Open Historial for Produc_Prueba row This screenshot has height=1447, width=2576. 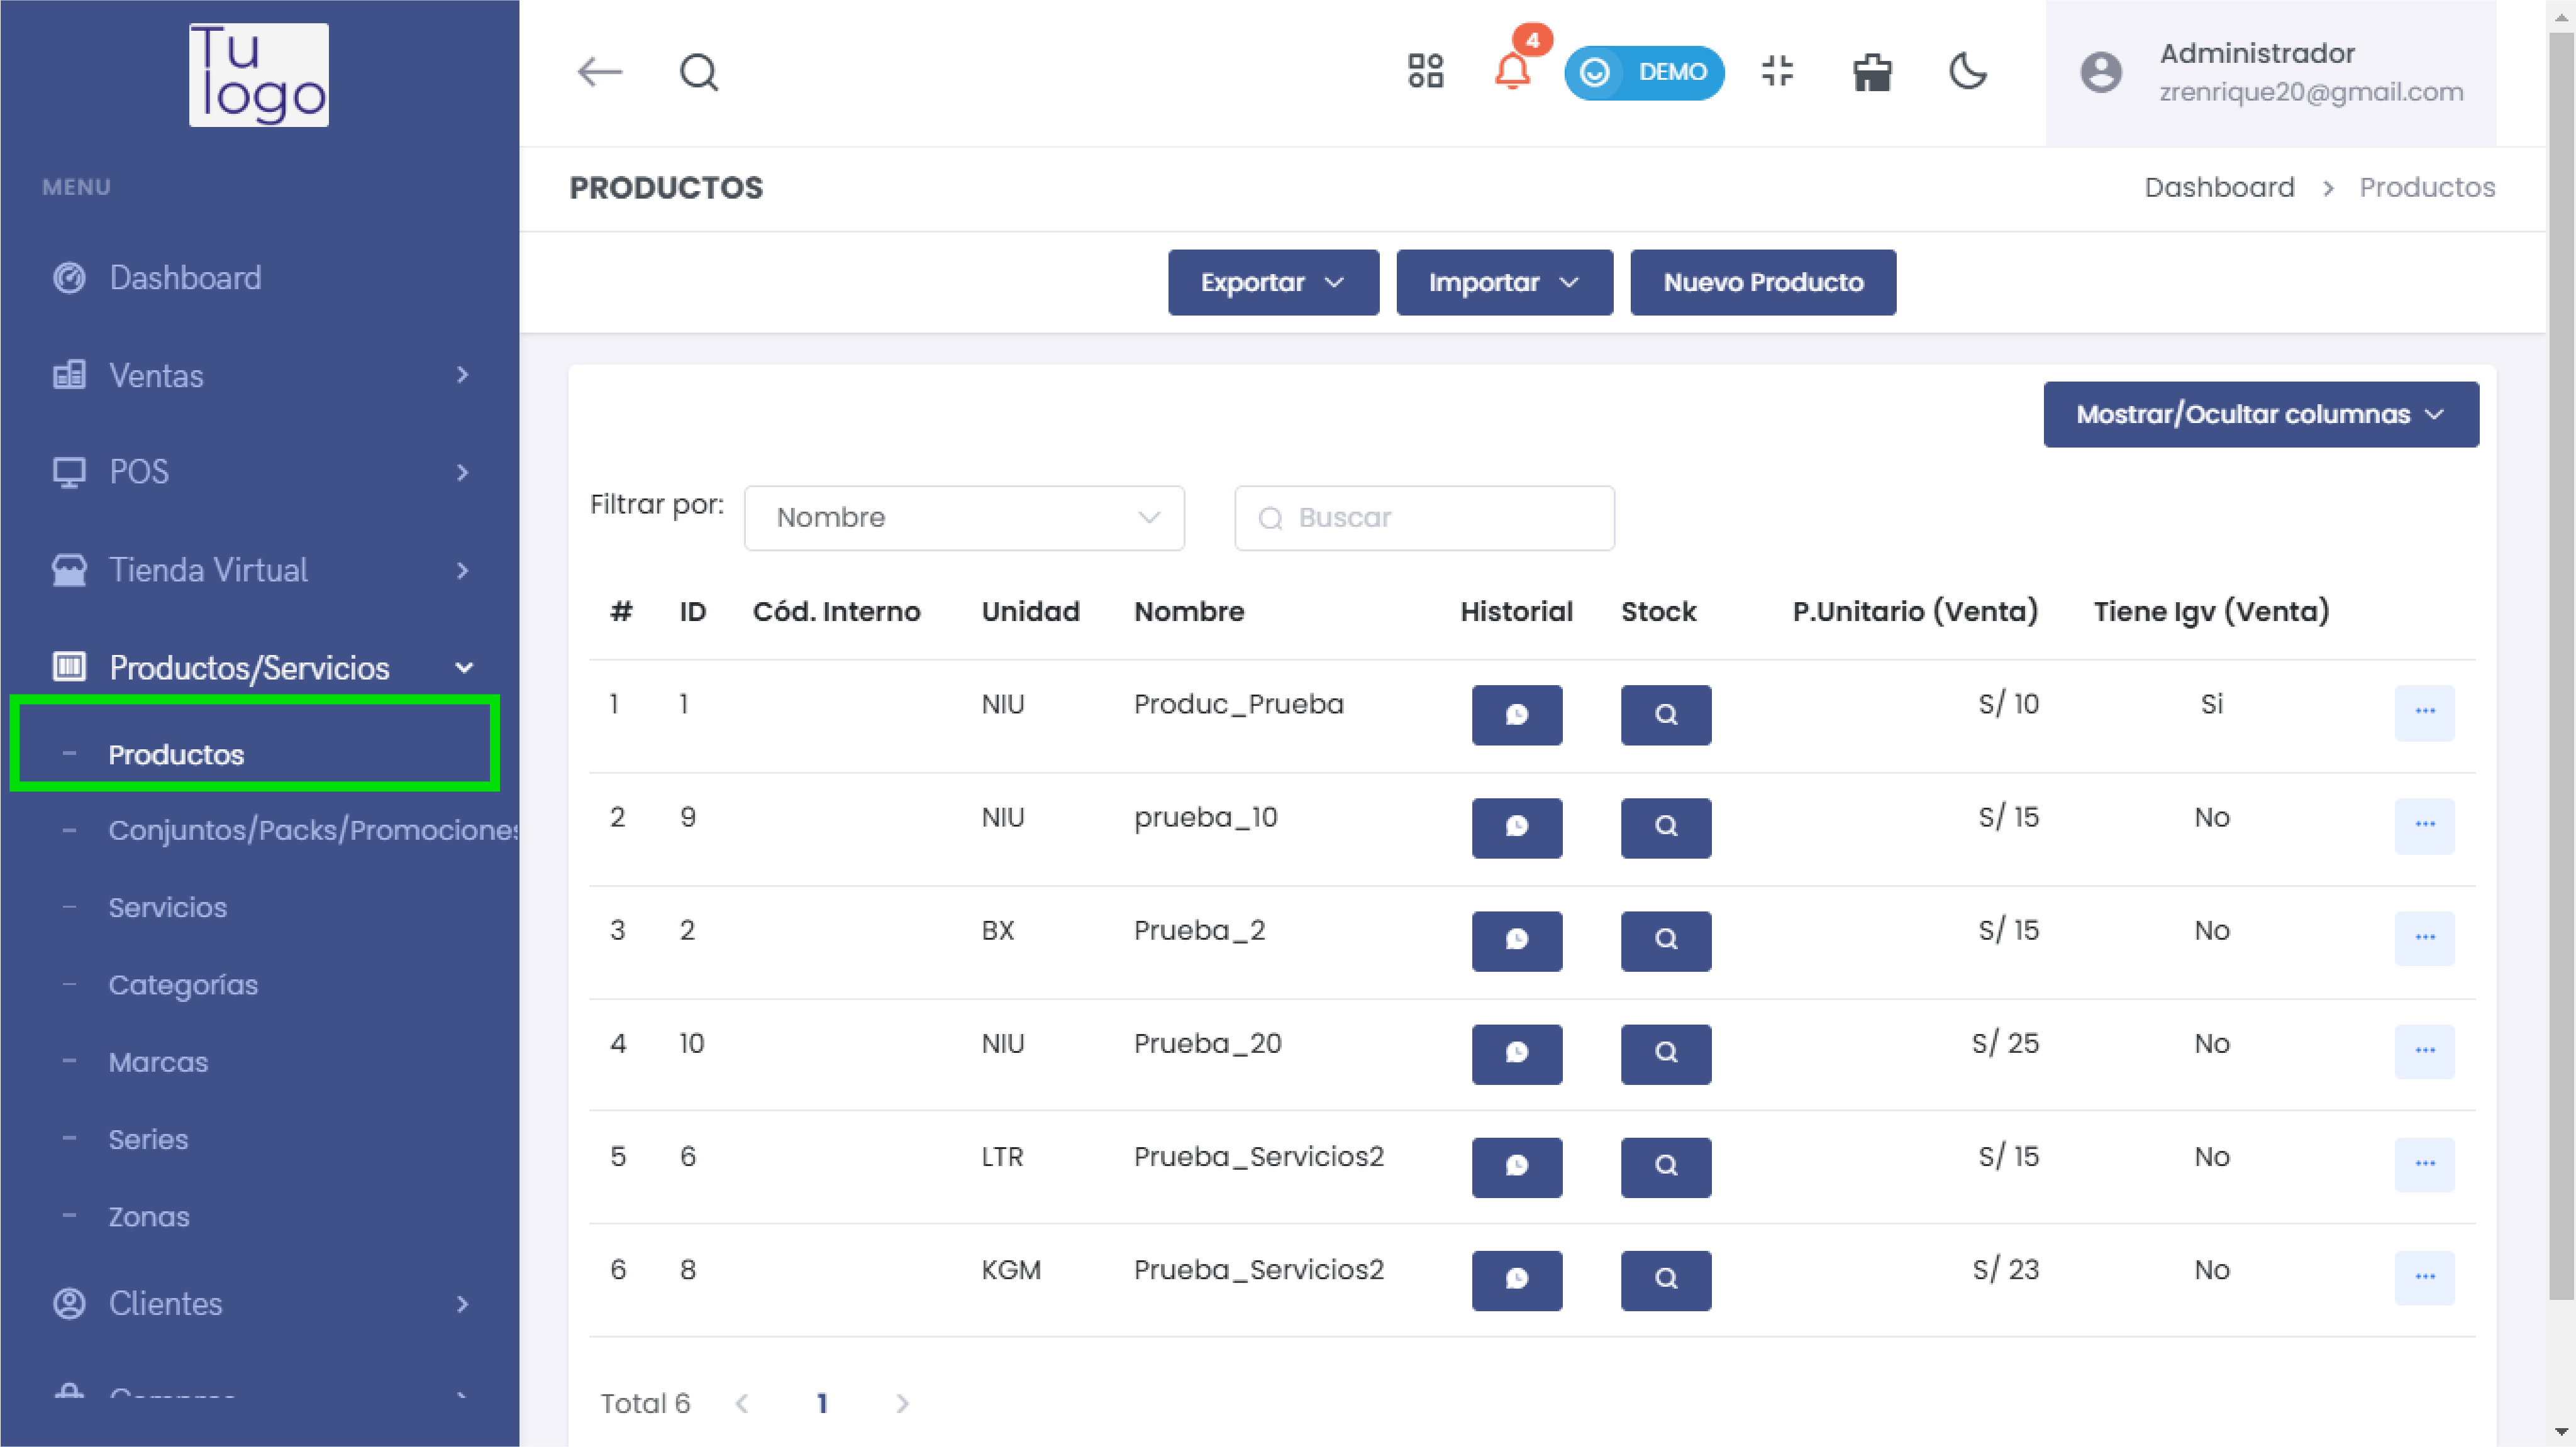(1516, 715)
